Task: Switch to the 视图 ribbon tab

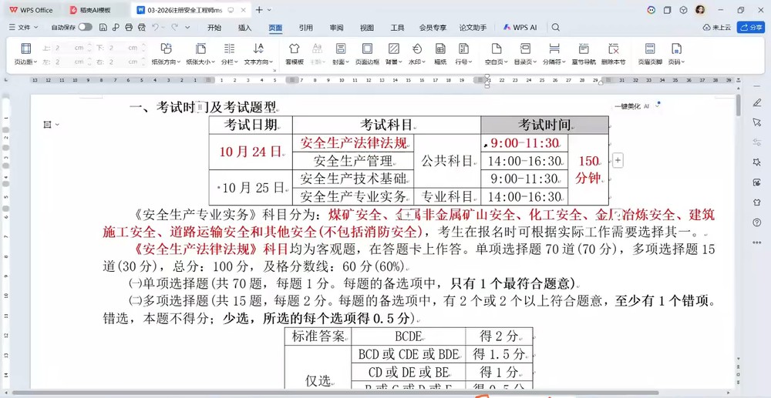Action: click(x=367, y=28)
